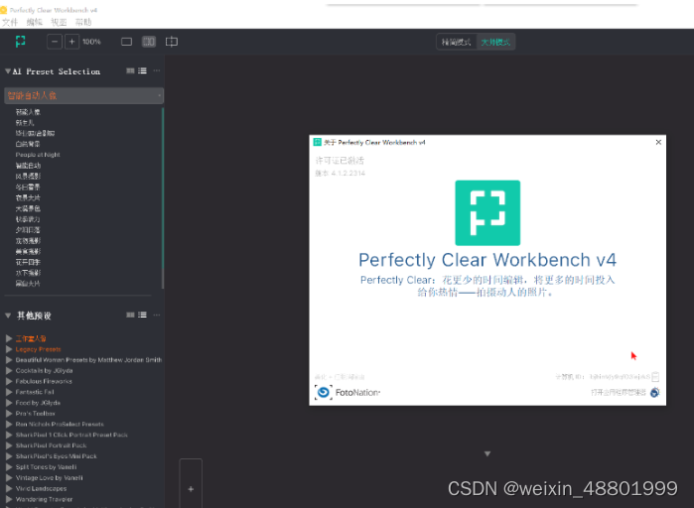The height and width of the screenshot is (508, 694).
Task: Click the FotoNation logo in About dialog
Action: pyautogui.click(x=347, y=392)
